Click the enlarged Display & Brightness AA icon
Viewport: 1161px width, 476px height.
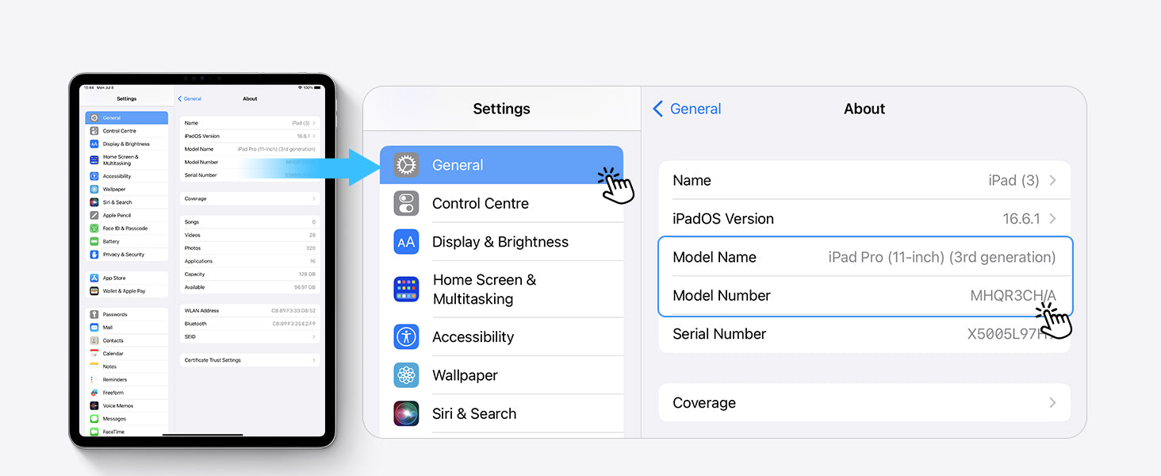point(406,242)
